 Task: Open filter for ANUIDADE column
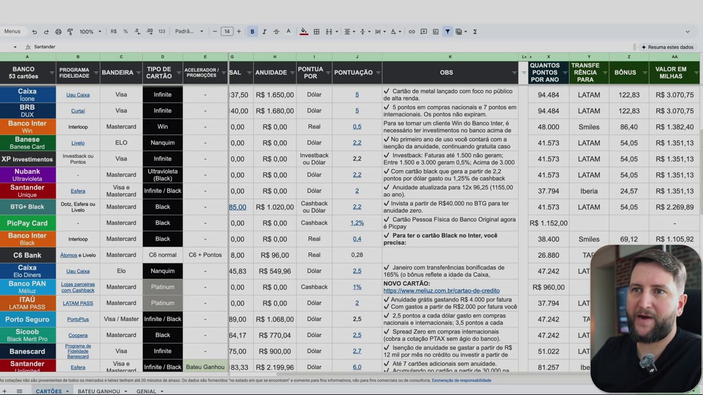[x=292, y=73]
